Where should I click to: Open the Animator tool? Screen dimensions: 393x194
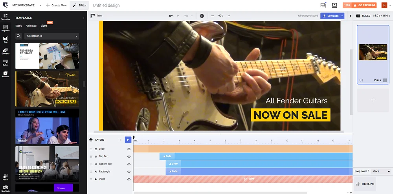click(x=6, y=74)
